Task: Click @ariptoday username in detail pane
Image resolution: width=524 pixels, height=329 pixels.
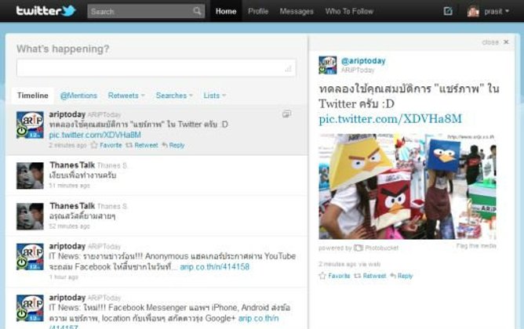Action: click(x=363, y=61)
